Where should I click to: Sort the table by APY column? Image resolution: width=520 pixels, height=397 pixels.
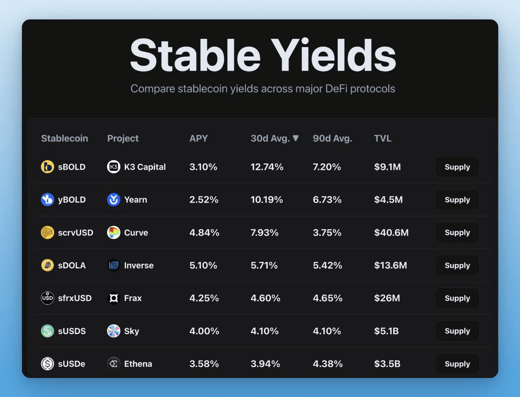pos(198,138)
